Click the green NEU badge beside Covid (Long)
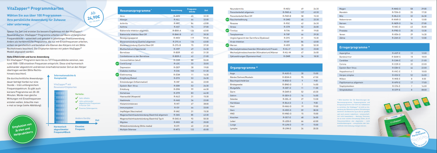The width and height of the screenshot is (437, 153). pyautogui.click(x=118, y=64)
